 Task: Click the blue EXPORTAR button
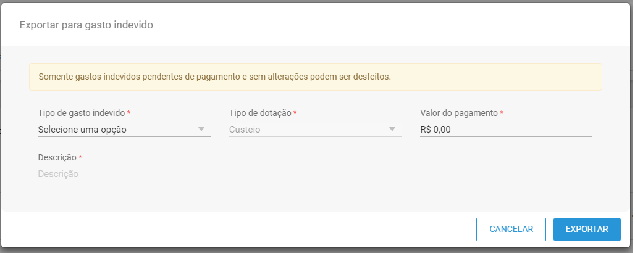[x=587, y=229]
